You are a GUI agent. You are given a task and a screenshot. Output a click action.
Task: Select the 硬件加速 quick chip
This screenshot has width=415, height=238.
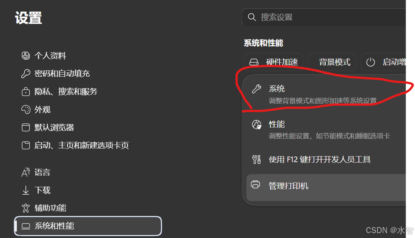[274, 62]
